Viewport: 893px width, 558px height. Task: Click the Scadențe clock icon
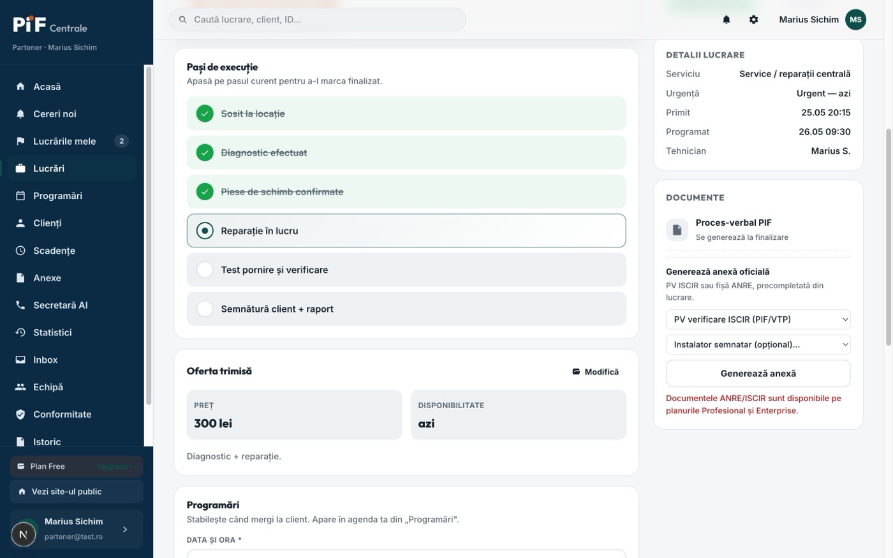(x=20, y=251)
